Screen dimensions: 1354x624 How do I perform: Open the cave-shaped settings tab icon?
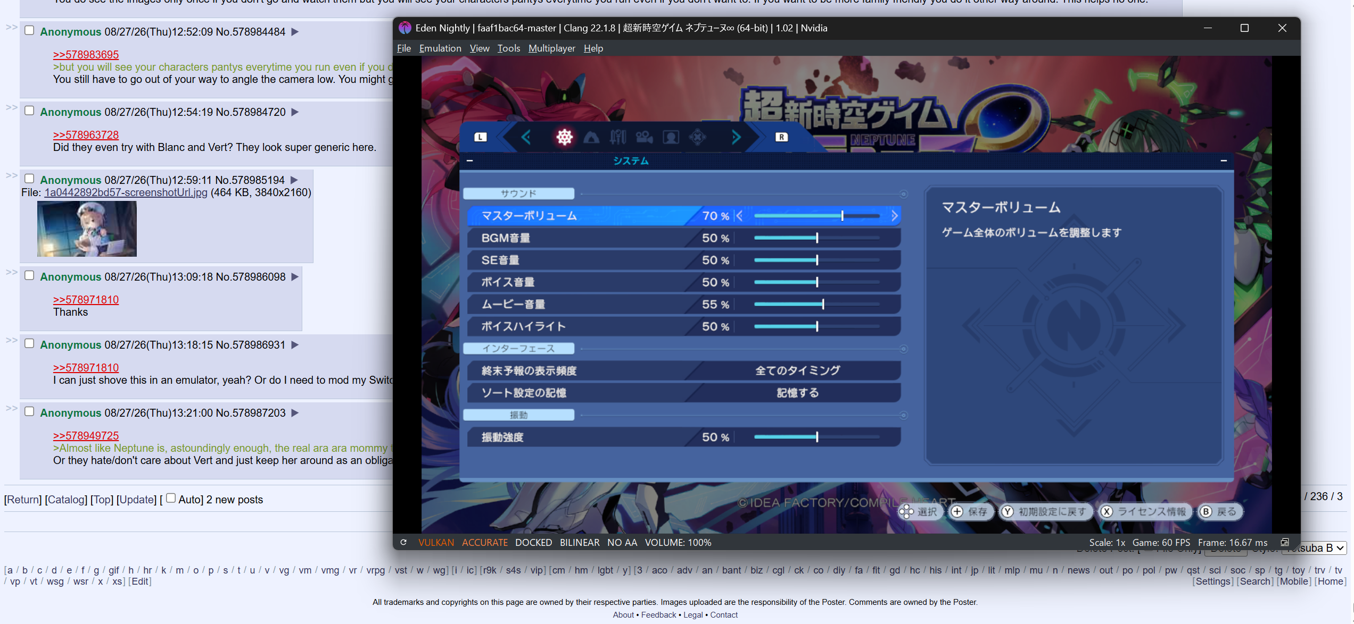[591, 138]
